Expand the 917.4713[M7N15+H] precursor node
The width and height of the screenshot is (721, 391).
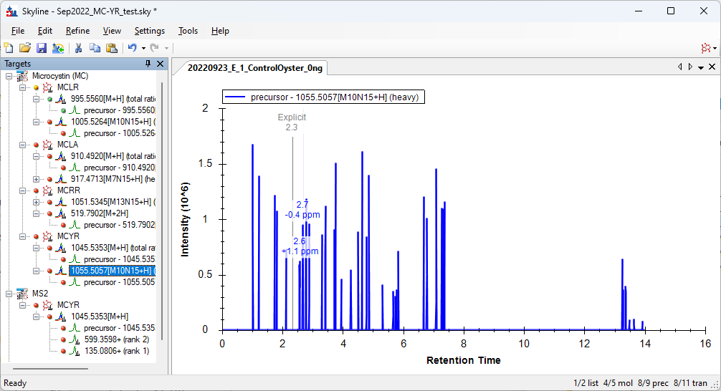pyautogui.click(x=37, y=179)
